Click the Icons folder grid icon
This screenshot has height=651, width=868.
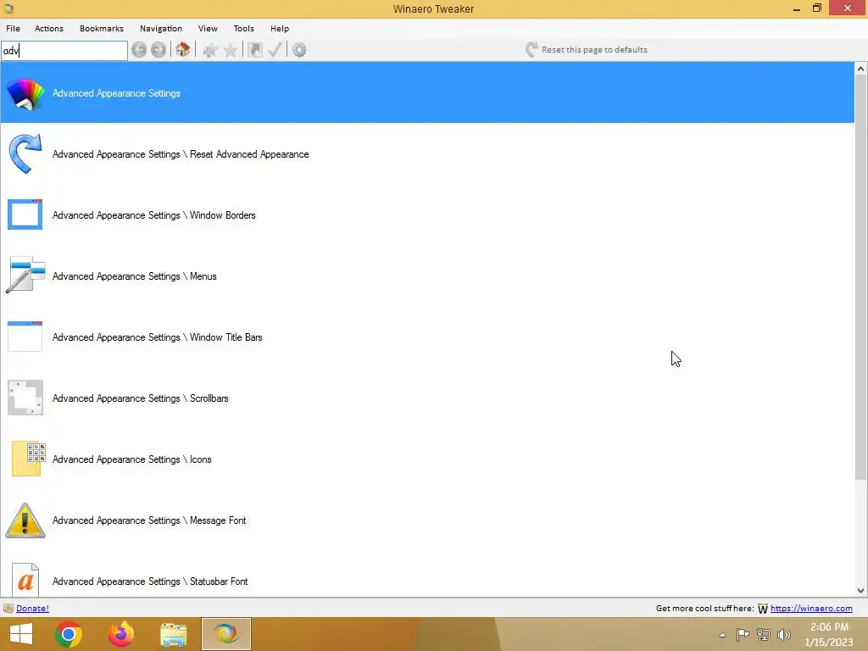coord(28,459)
